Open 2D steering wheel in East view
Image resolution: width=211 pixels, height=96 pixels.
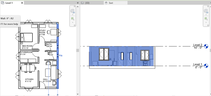[206, 11]
